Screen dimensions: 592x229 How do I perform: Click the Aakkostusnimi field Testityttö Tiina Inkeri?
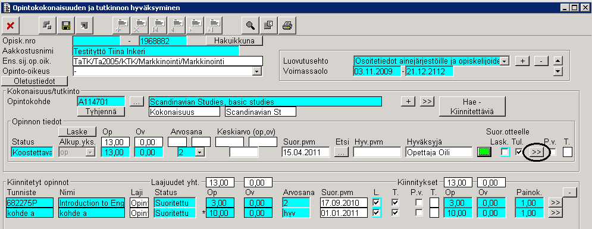[155, 51]
